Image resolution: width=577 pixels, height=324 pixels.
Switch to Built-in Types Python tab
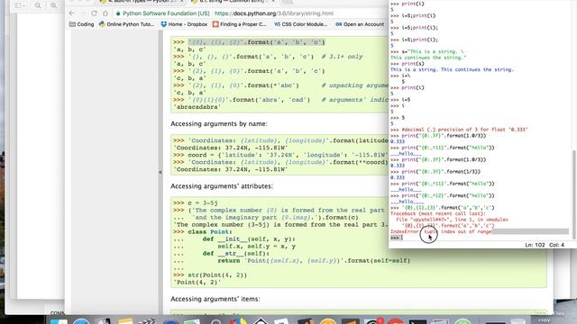(142, 2)
